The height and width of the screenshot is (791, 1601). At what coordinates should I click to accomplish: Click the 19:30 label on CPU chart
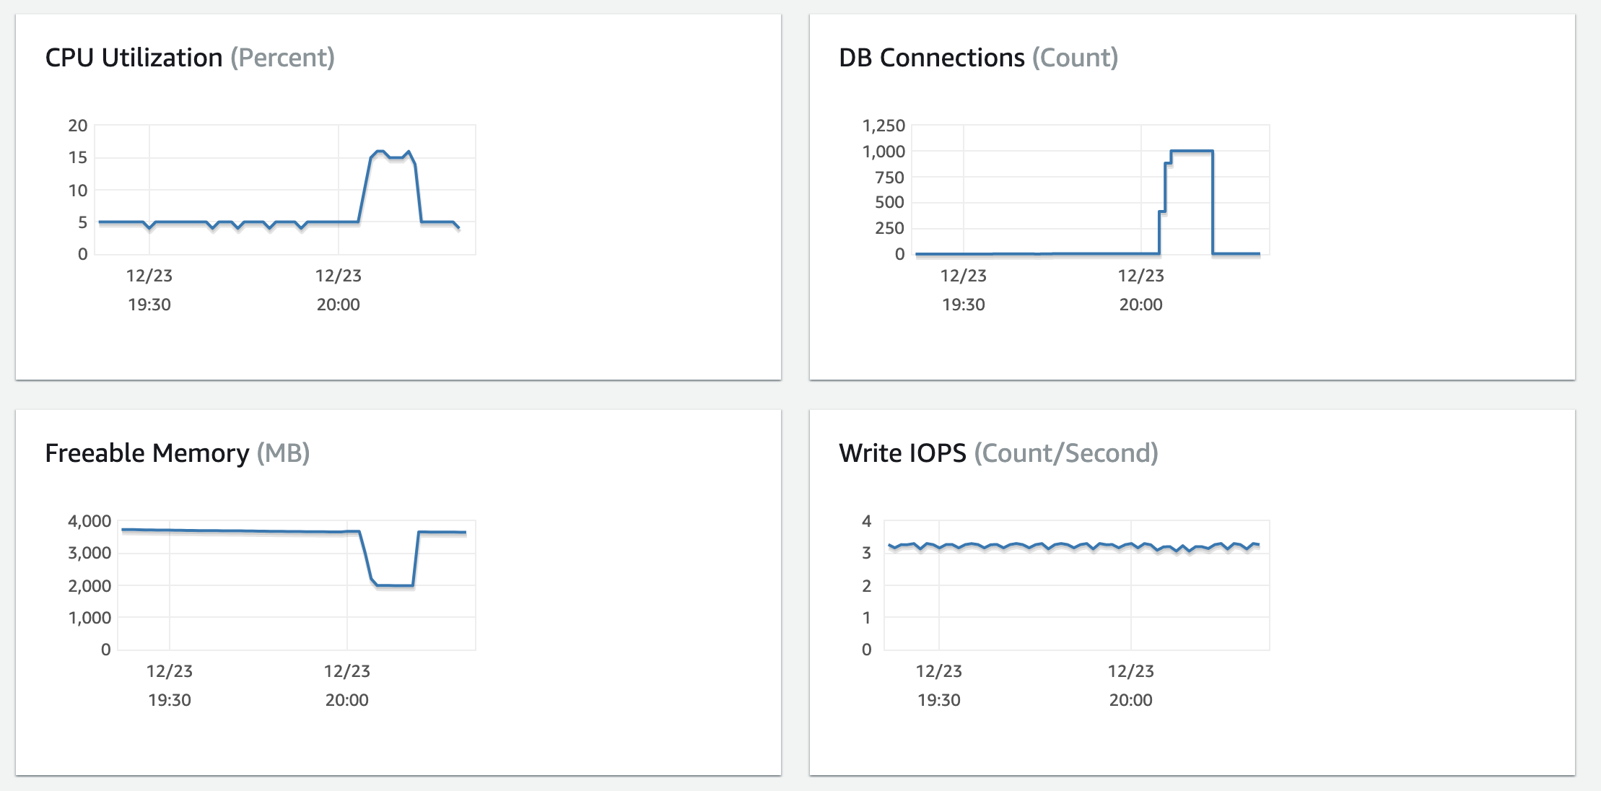149,304
